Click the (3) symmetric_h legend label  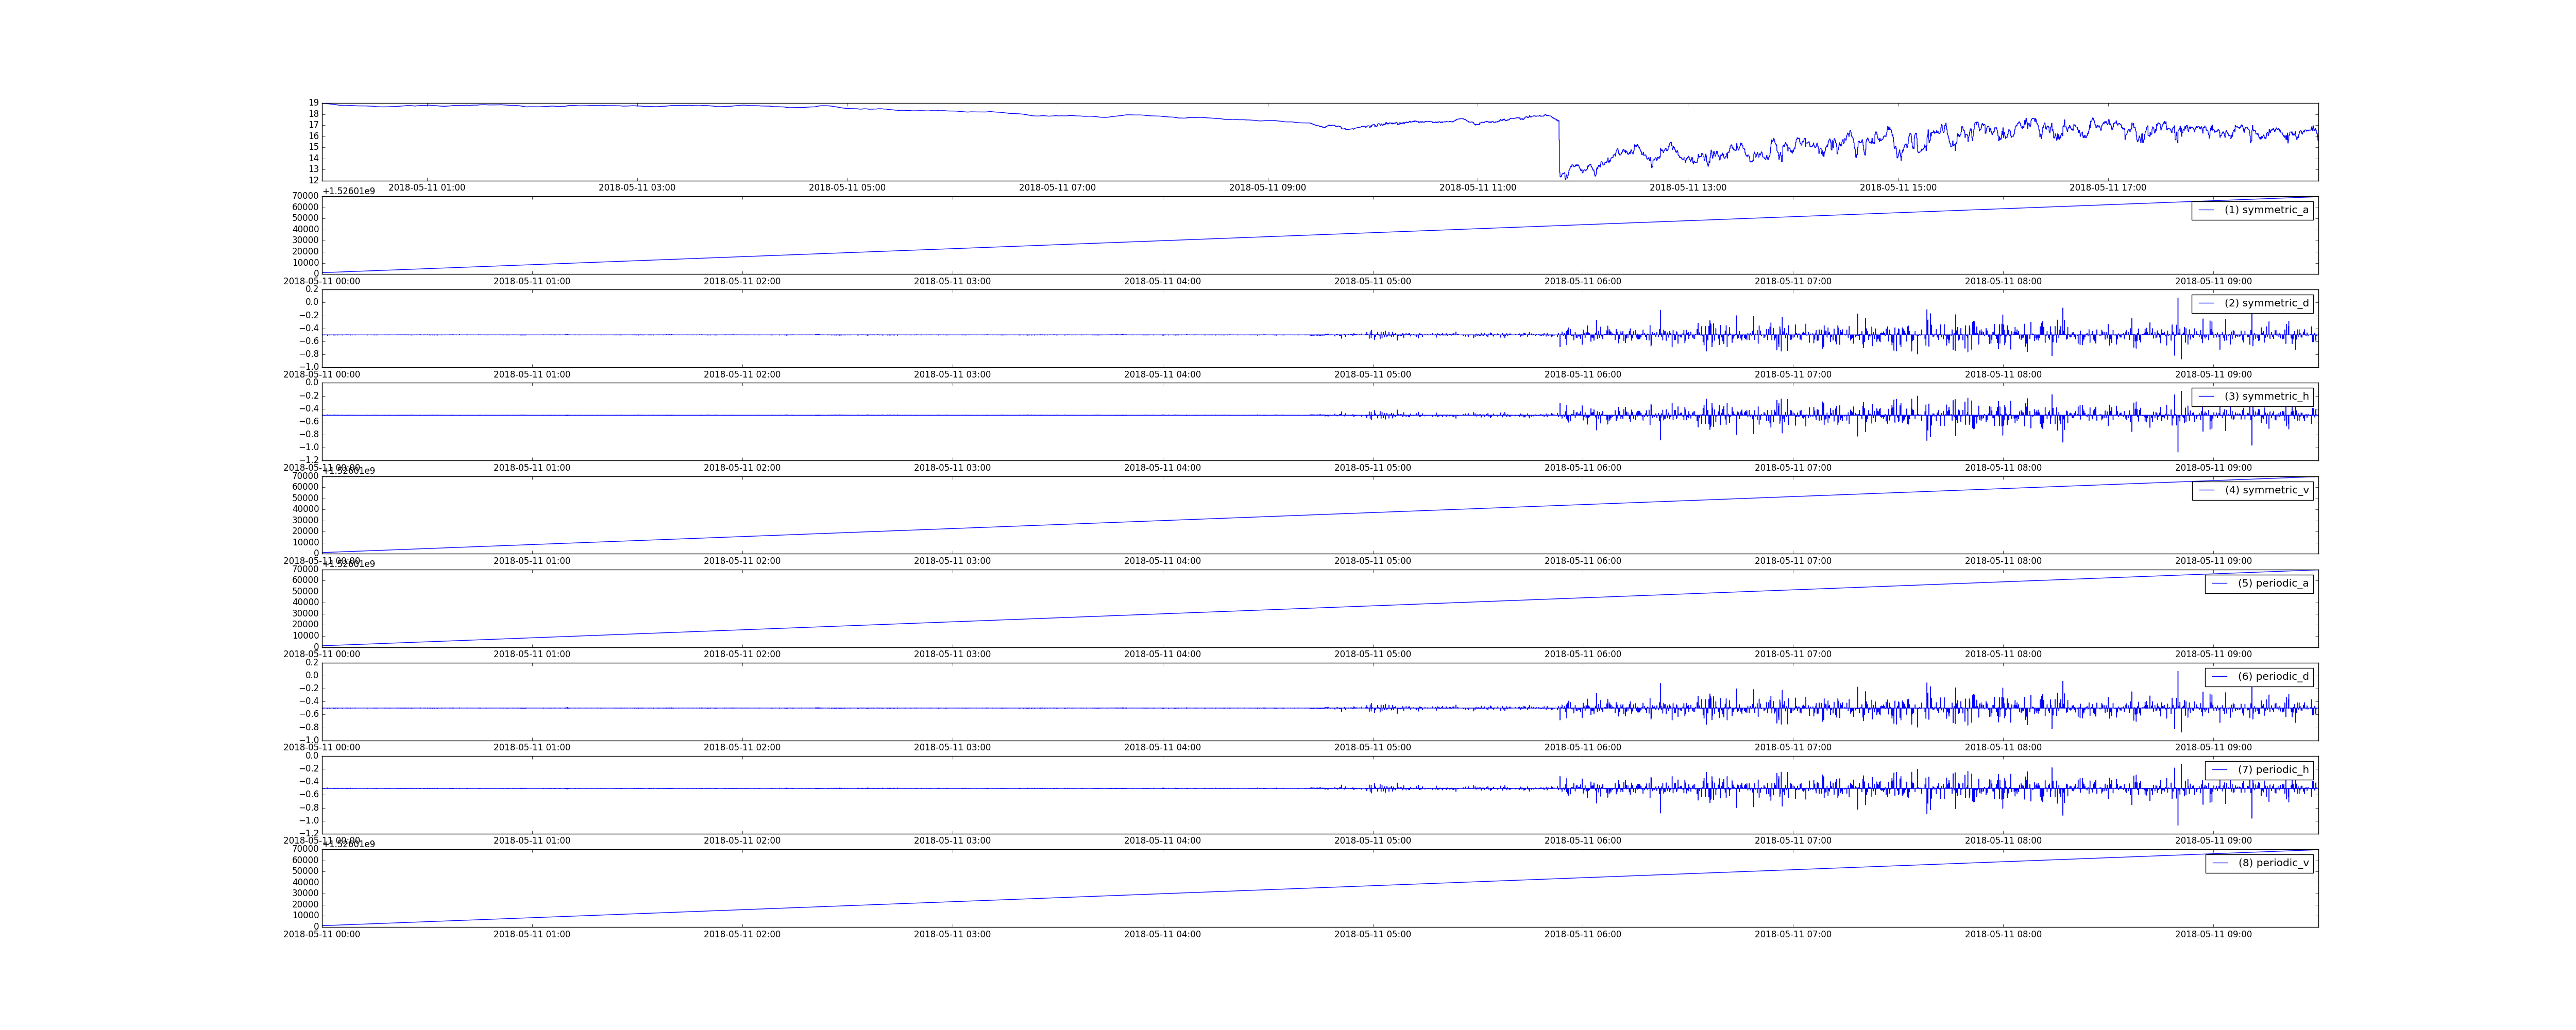[2267, 397]
